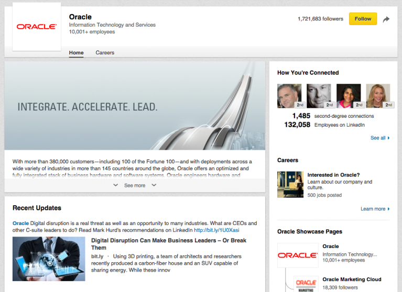Click the article thumbnail image
The image size is (402, 292).
pos(49,259)
